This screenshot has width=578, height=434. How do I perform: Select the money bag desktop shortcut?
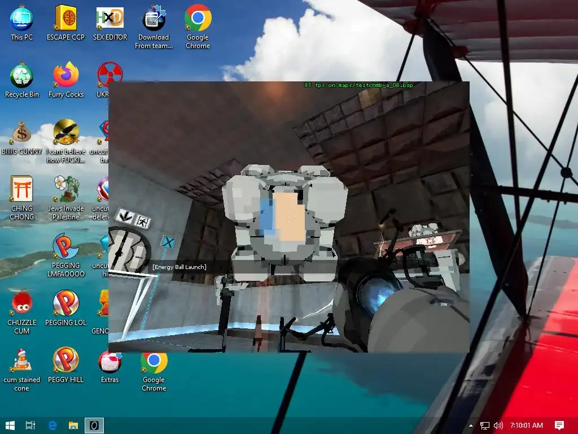point(22,137)
